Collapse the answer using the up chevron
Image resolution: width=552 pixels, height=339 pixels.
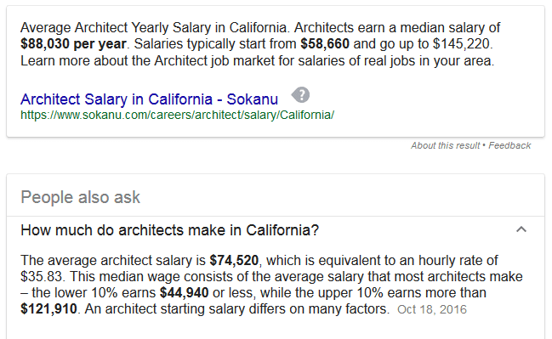521,229
